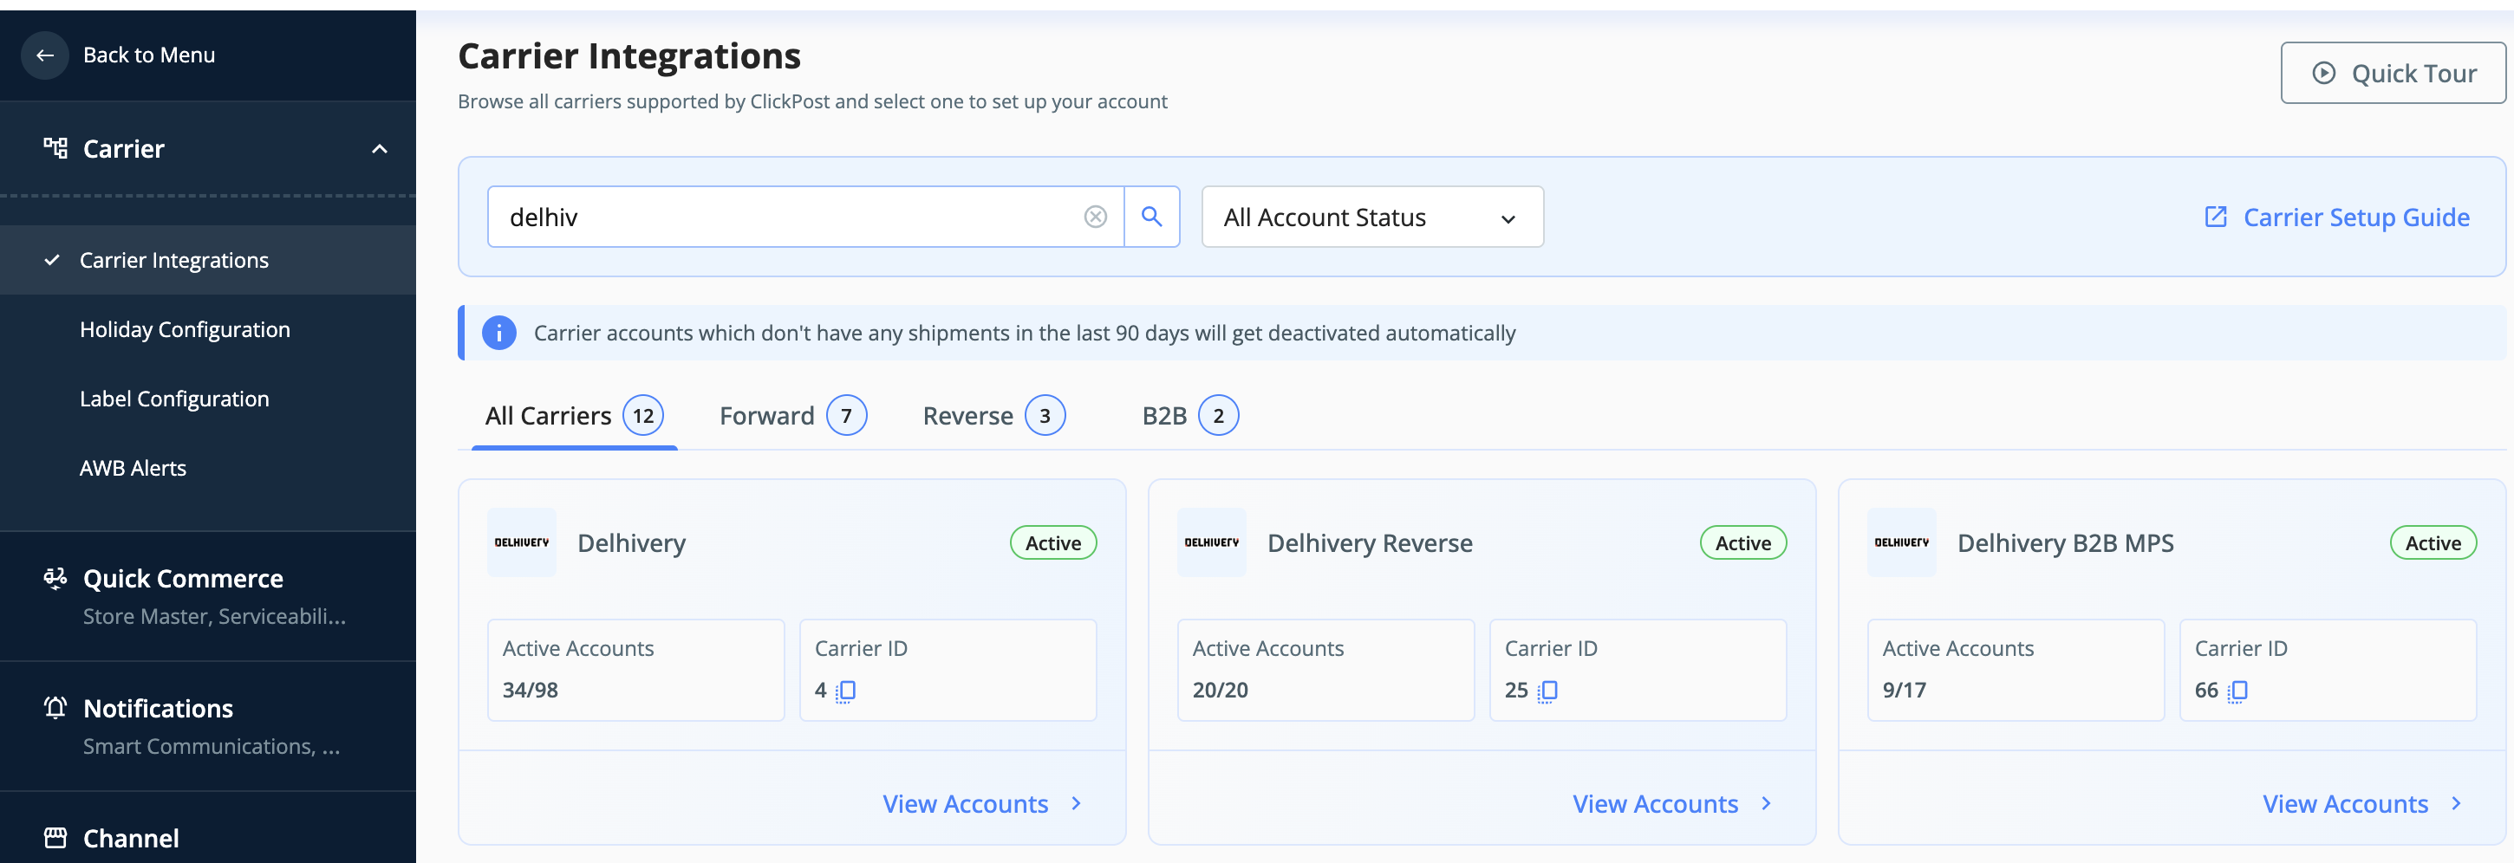This screenshot has height=863, width=2514.
Task: Click the 12 count badge on All Carriers
Action: pyautogui.click(x=643, y=415)
